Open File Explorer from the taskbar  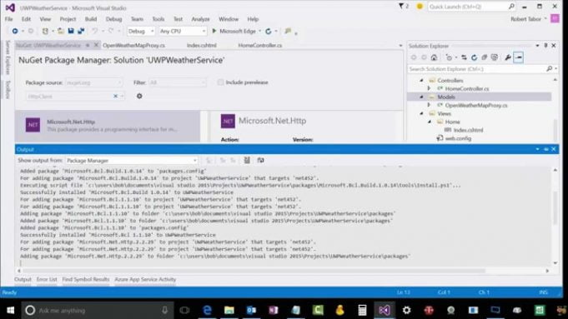[229, 310]
